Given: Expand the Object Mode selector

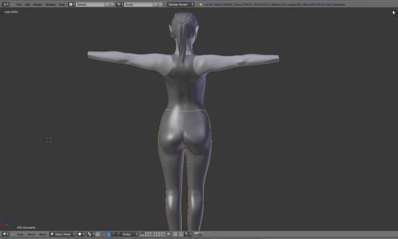Looking at the screenshot, I should tap(63, 234).
